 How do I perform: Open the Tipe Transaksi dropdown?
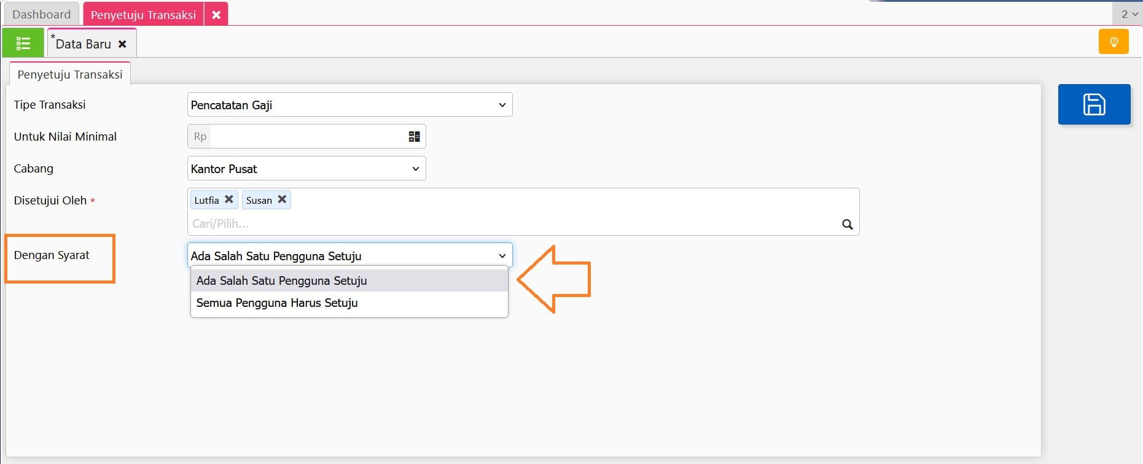(x=349, y=105)
